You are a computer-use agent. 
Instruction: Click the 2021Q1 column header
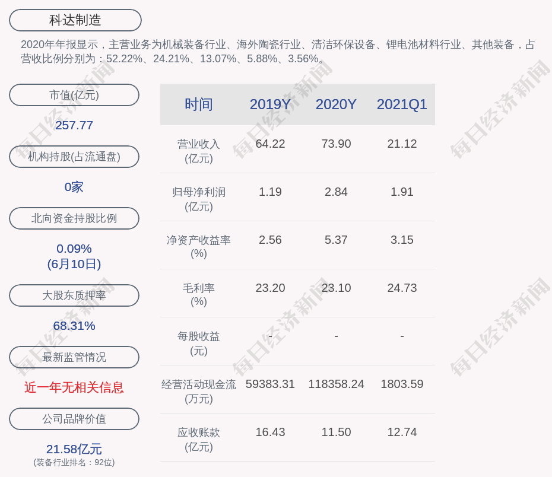[x=402, y=104]
